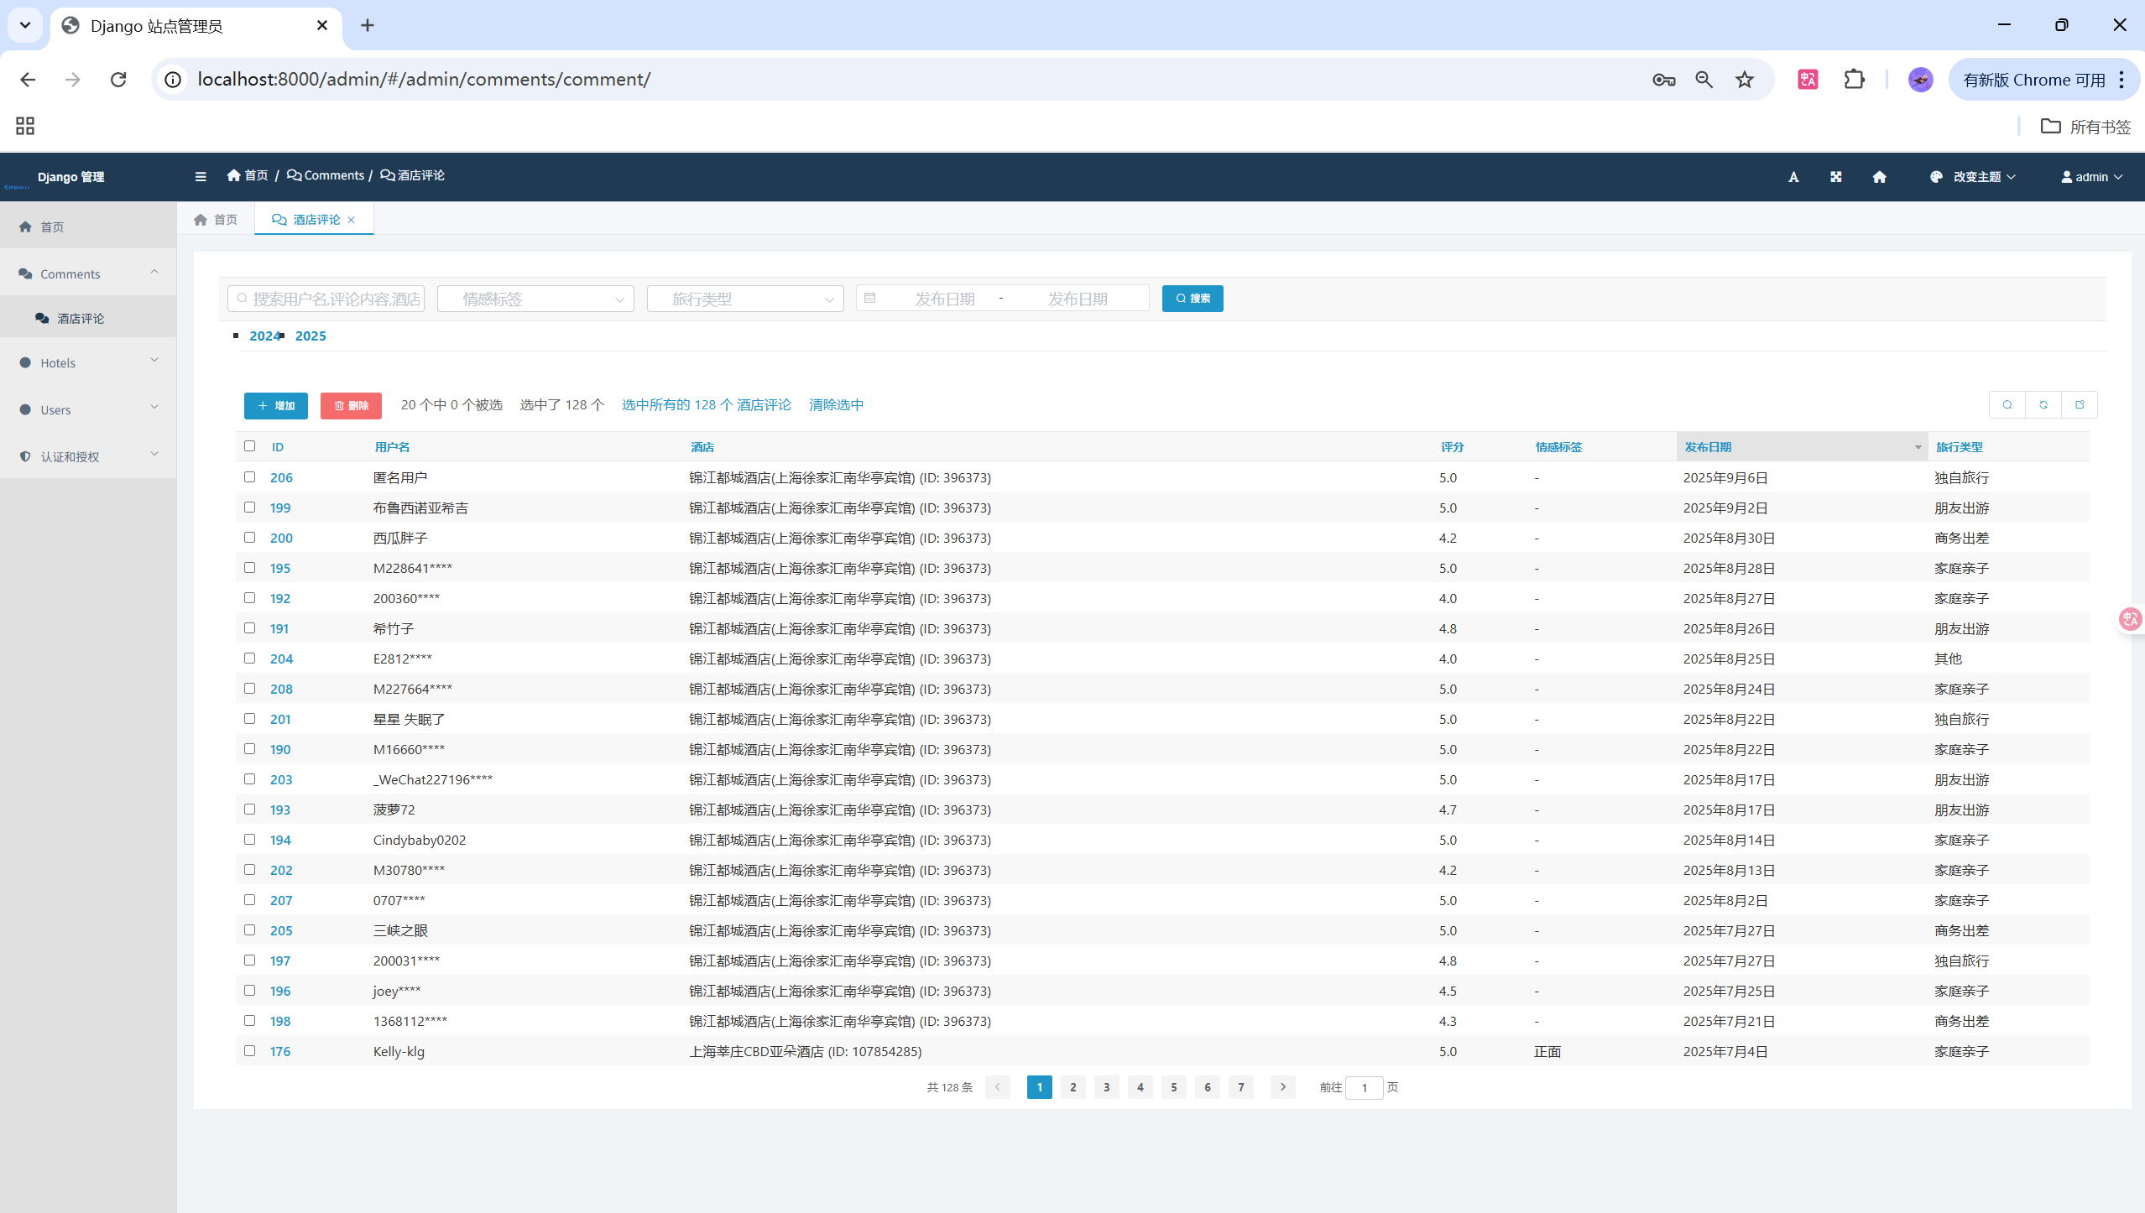Screen dimensions: 2145x1213
Task: Close the 酒店评论 tab
Action: tap(352, 220)
